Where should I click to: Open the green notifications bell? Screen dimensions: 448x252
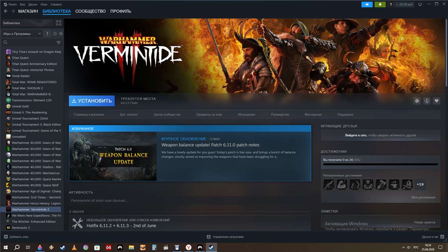point(380,4)
